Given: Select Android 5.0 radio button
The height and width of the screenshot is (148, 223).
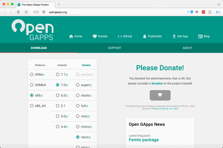Looking at the screenshot, I should [x=57, y=116].
